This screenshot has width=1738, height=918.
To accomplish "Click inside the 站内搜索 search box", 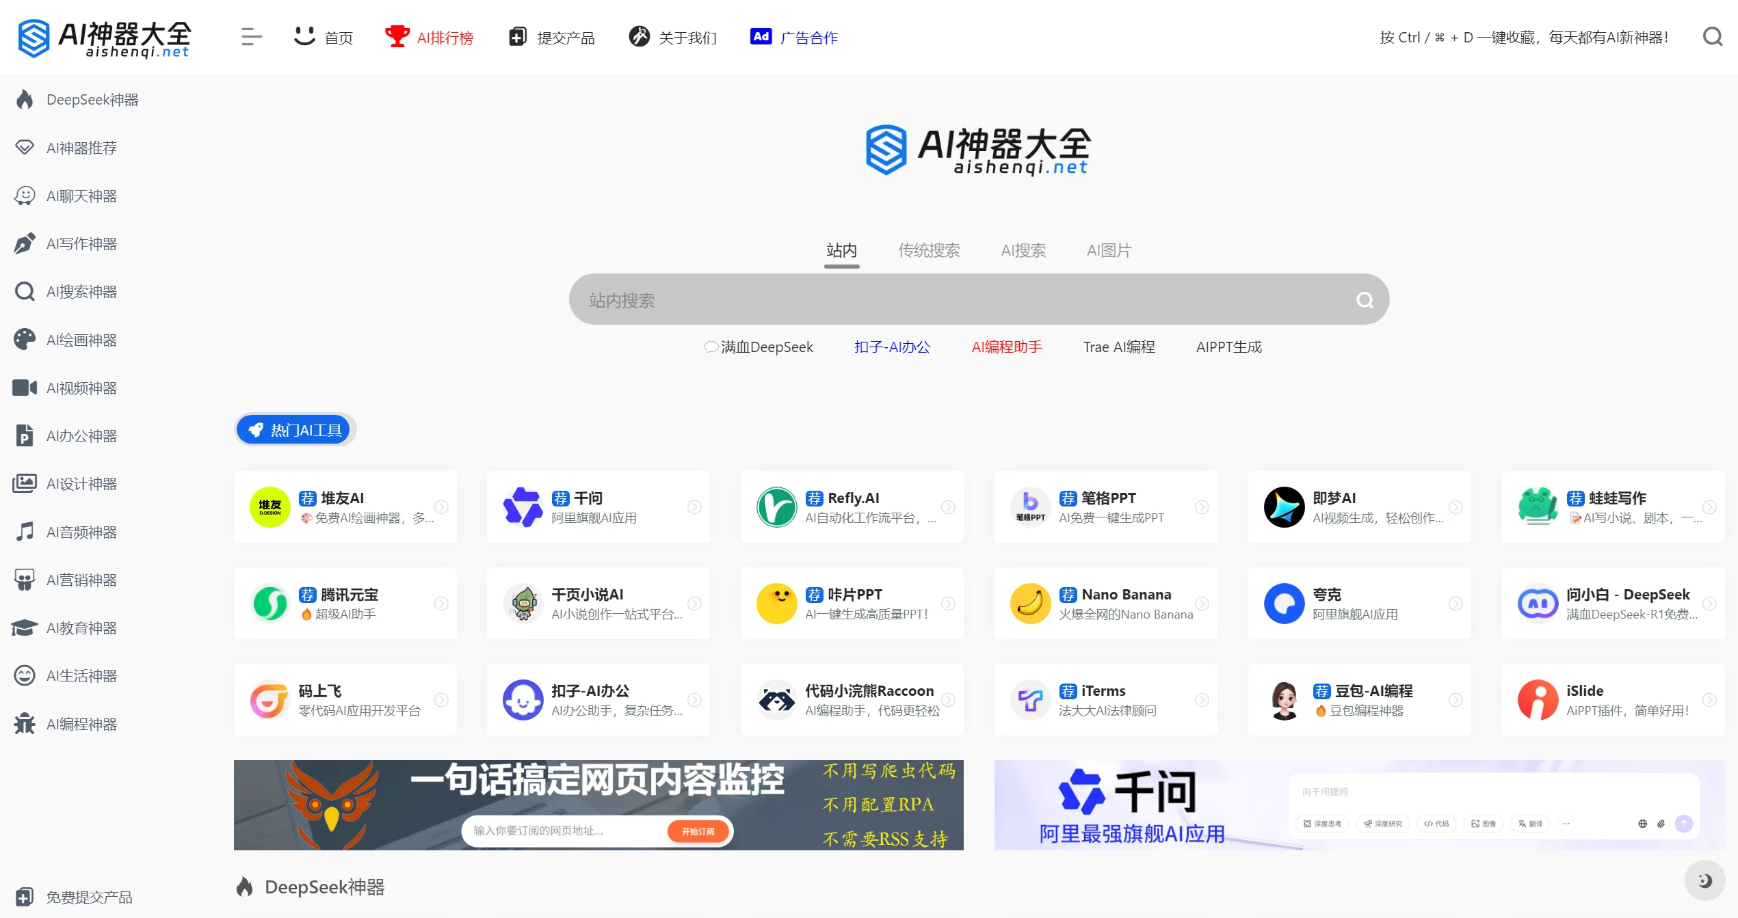I will (958, 299).
